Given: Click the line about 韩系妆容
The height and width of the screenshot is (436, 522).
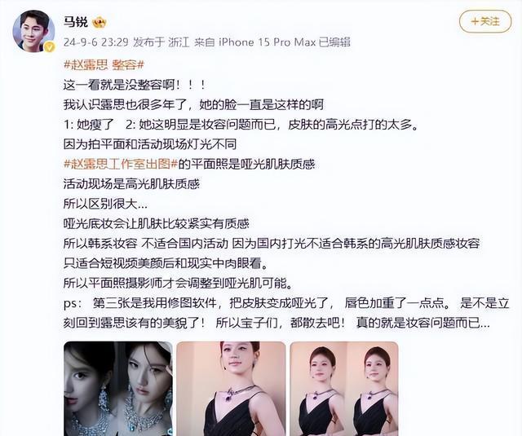Looking at the screenshot, I should (x=272, y=244).
